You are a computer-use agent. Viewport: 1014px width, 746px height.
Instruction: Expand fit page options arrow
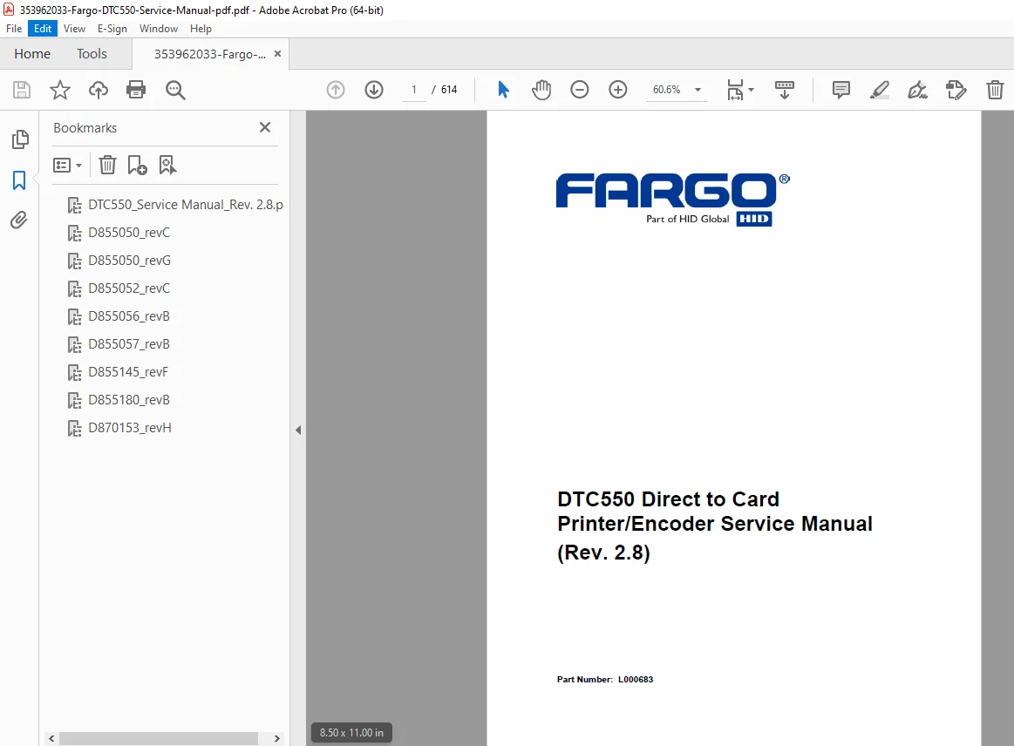coord(751,90)
